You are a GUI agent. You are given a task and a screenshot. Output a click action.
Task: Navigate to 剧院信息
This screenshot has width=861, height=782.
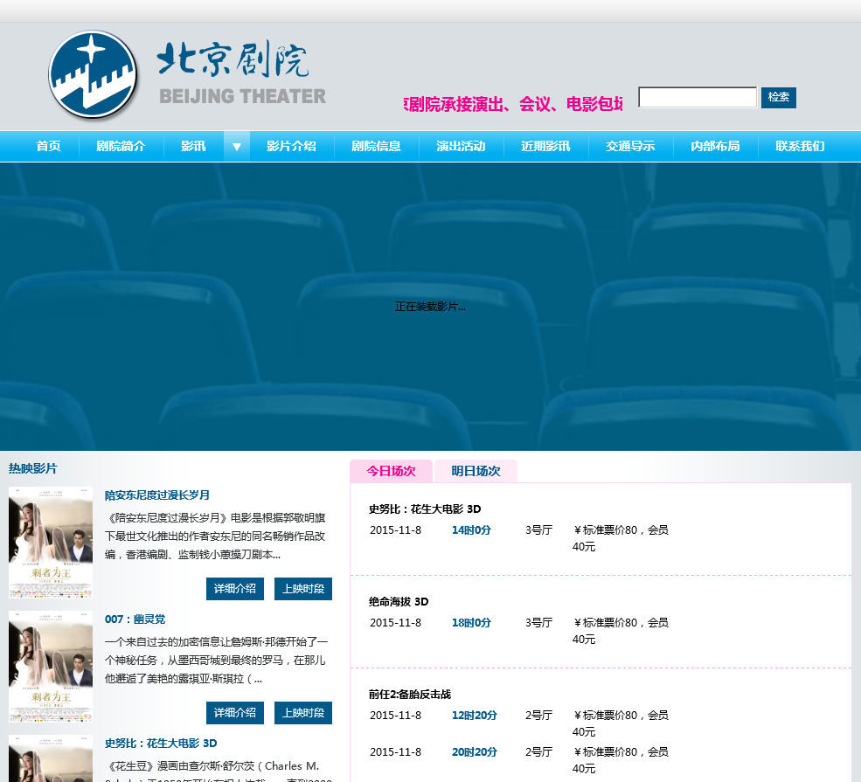376,147
